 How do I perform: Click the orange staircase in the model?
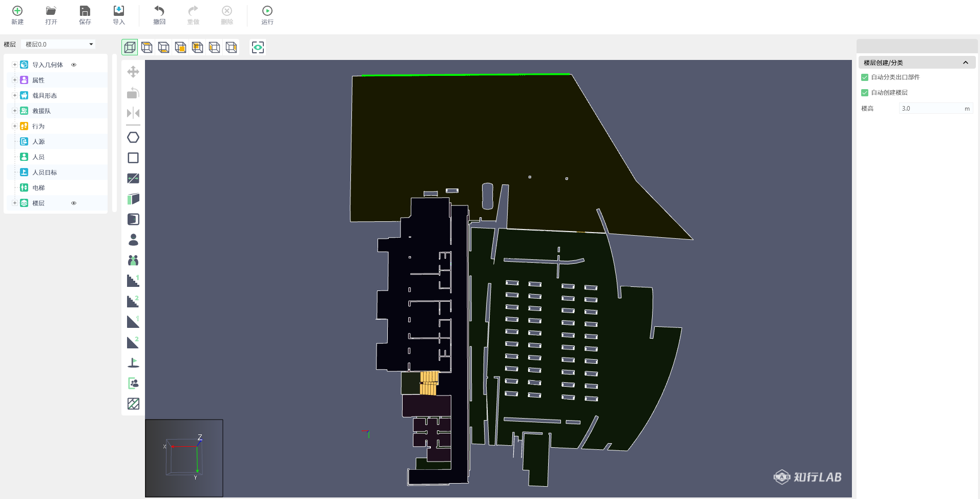pyautogui.click(x=429, y=383)
